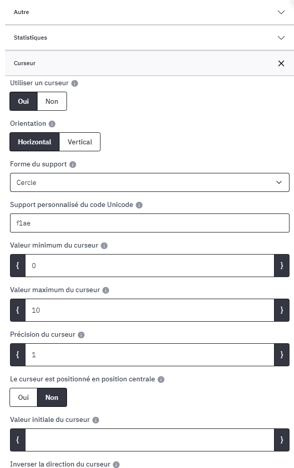Open expression editor brace for Valeur minimum
The height and width of the screenshot is (468, 294).
coord(17,266)
